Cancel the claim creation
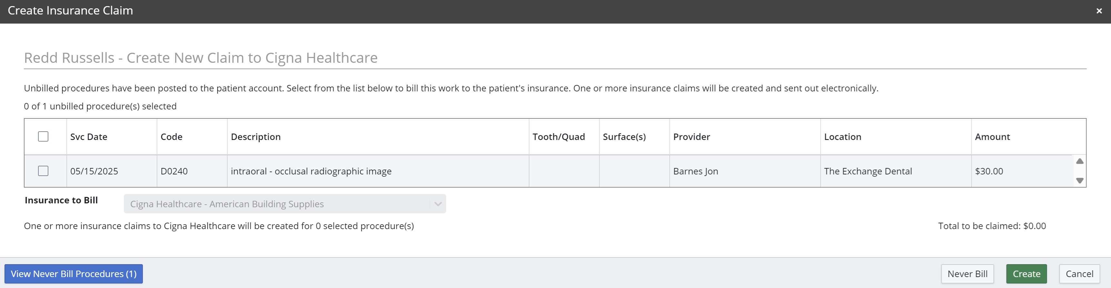Viewport: 1111px width, 288px height. (1079, 274)
